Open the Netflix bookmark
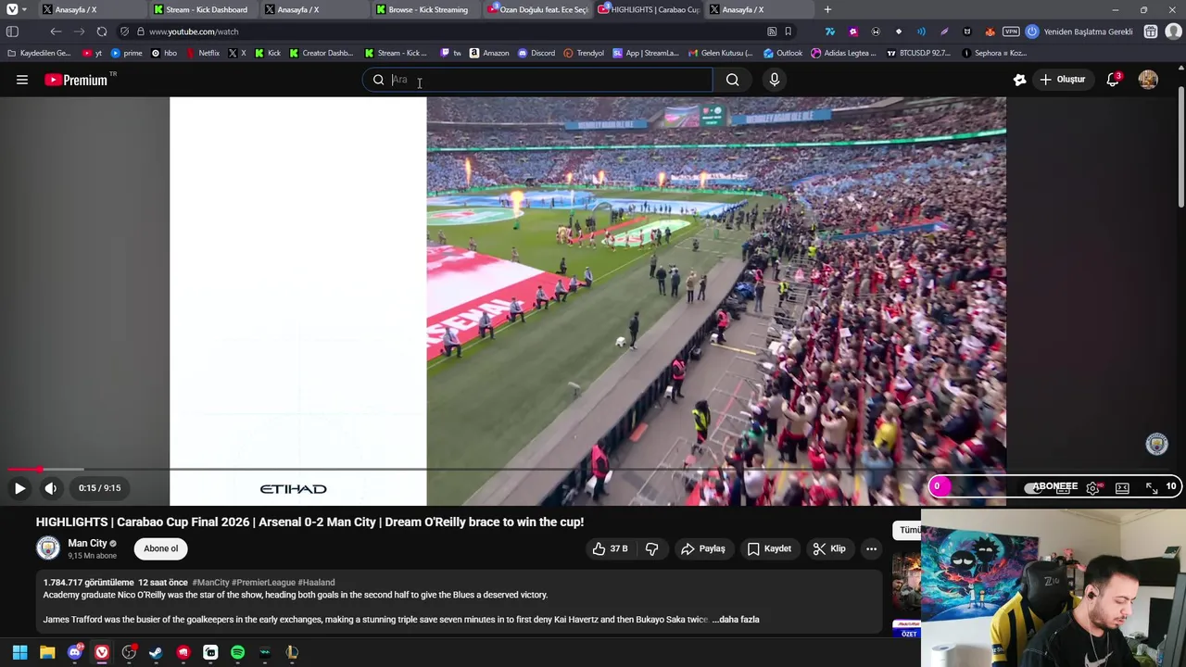This screenshot has width=1186, height=667. tap(203, 53)
